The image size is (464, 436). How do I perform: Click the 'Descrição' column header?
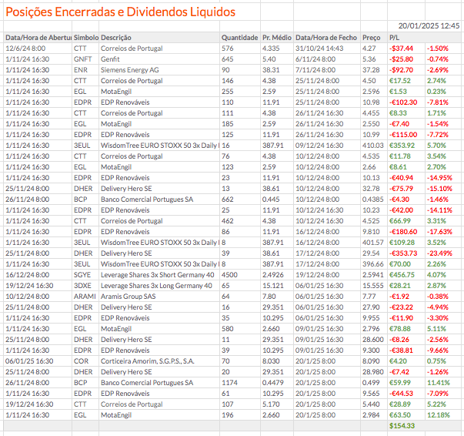[x=116, y=38]
